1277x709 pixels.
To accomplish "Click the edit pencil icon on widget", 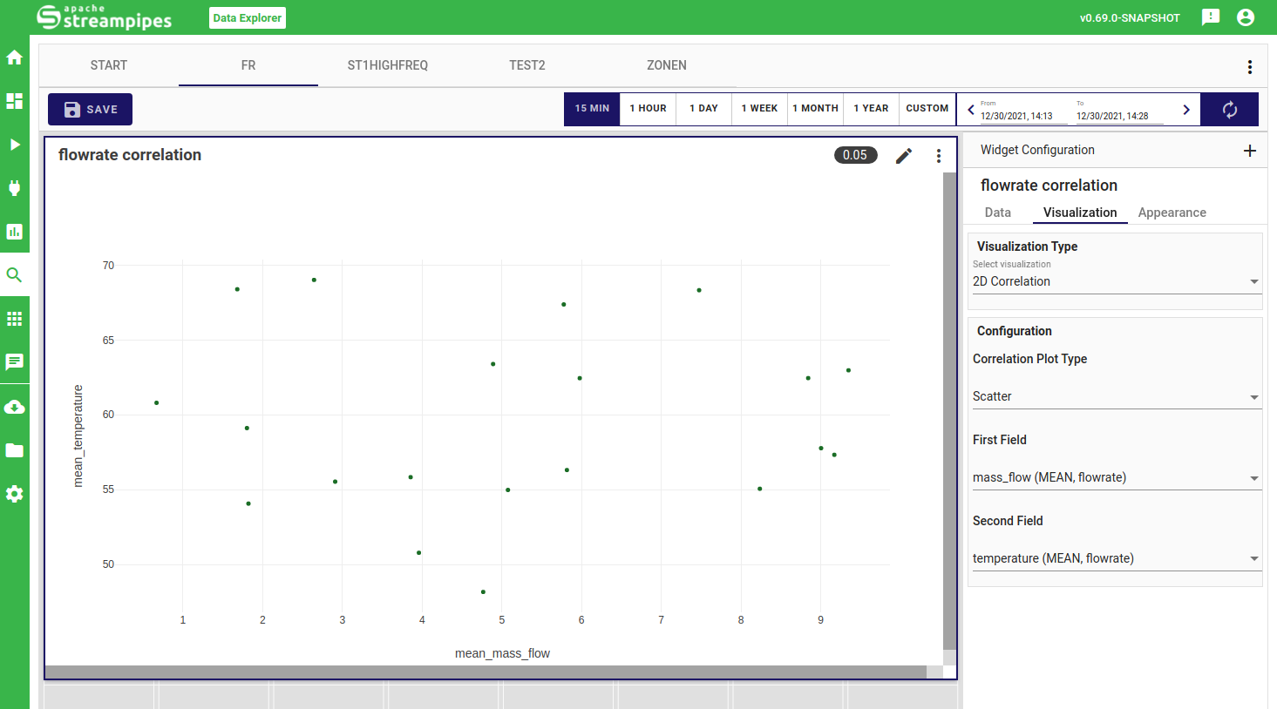I will (904, 156).
